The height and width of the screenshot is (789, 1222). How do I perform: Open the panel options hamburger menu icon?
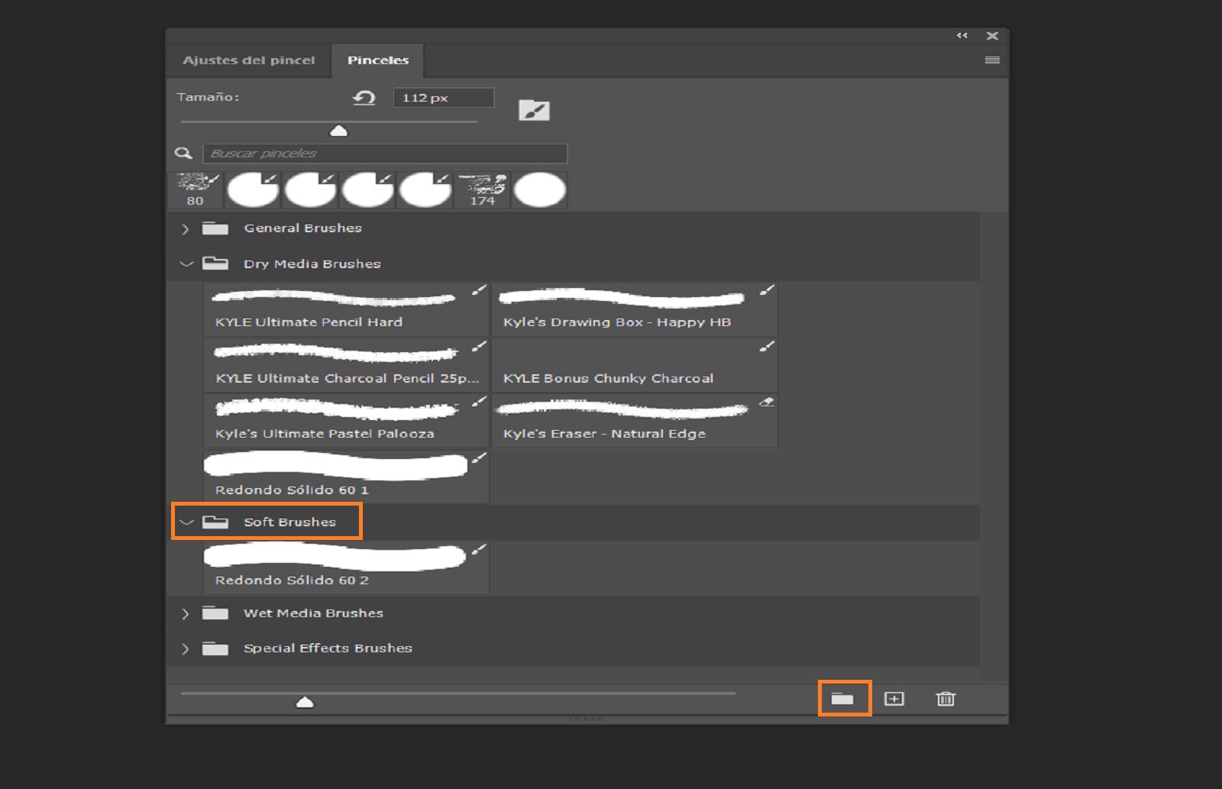tap(991, 60)
